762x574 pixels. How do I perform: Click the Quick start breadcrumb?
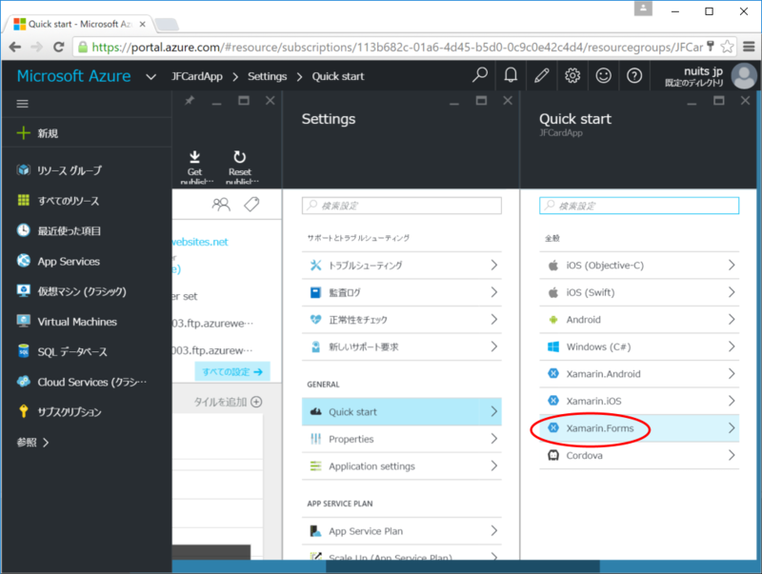coord(338,76)
